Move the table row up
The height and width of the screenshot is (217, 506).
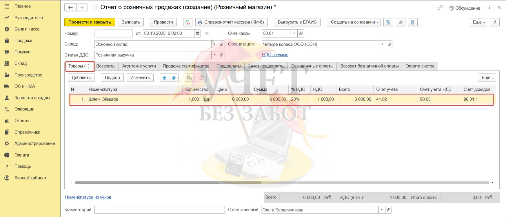tap(164, 78)
